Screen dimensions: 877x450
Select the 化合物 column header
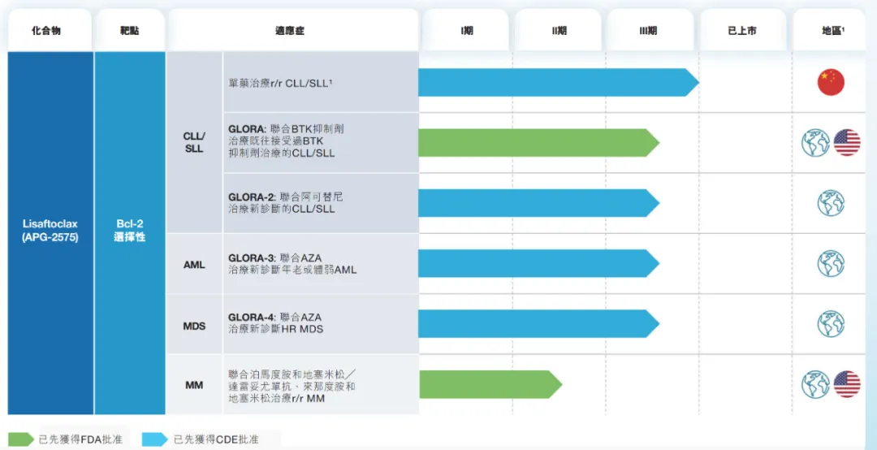tap(46, 31)
